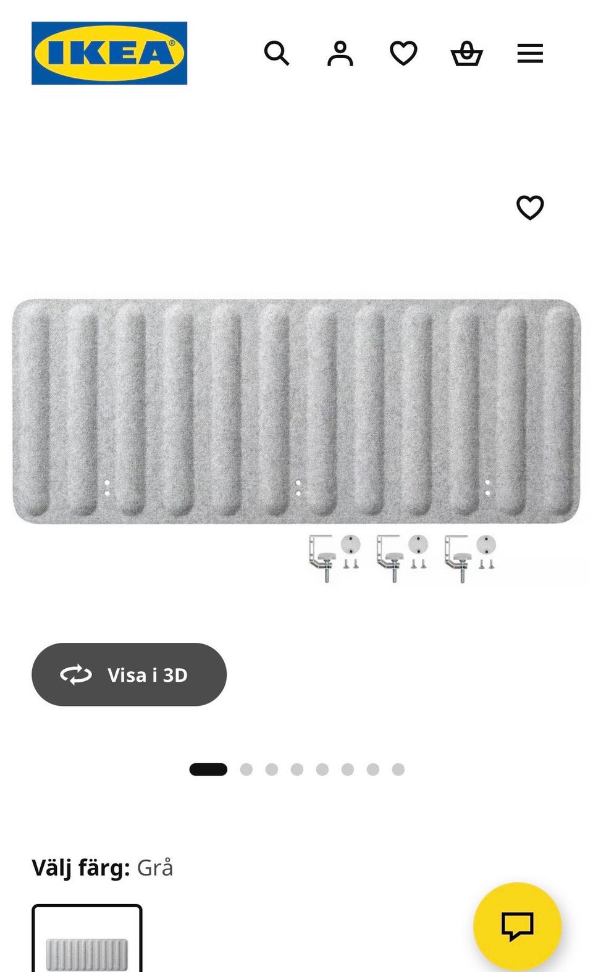Open favorites heart icon in header

click(x=403, y=54)
